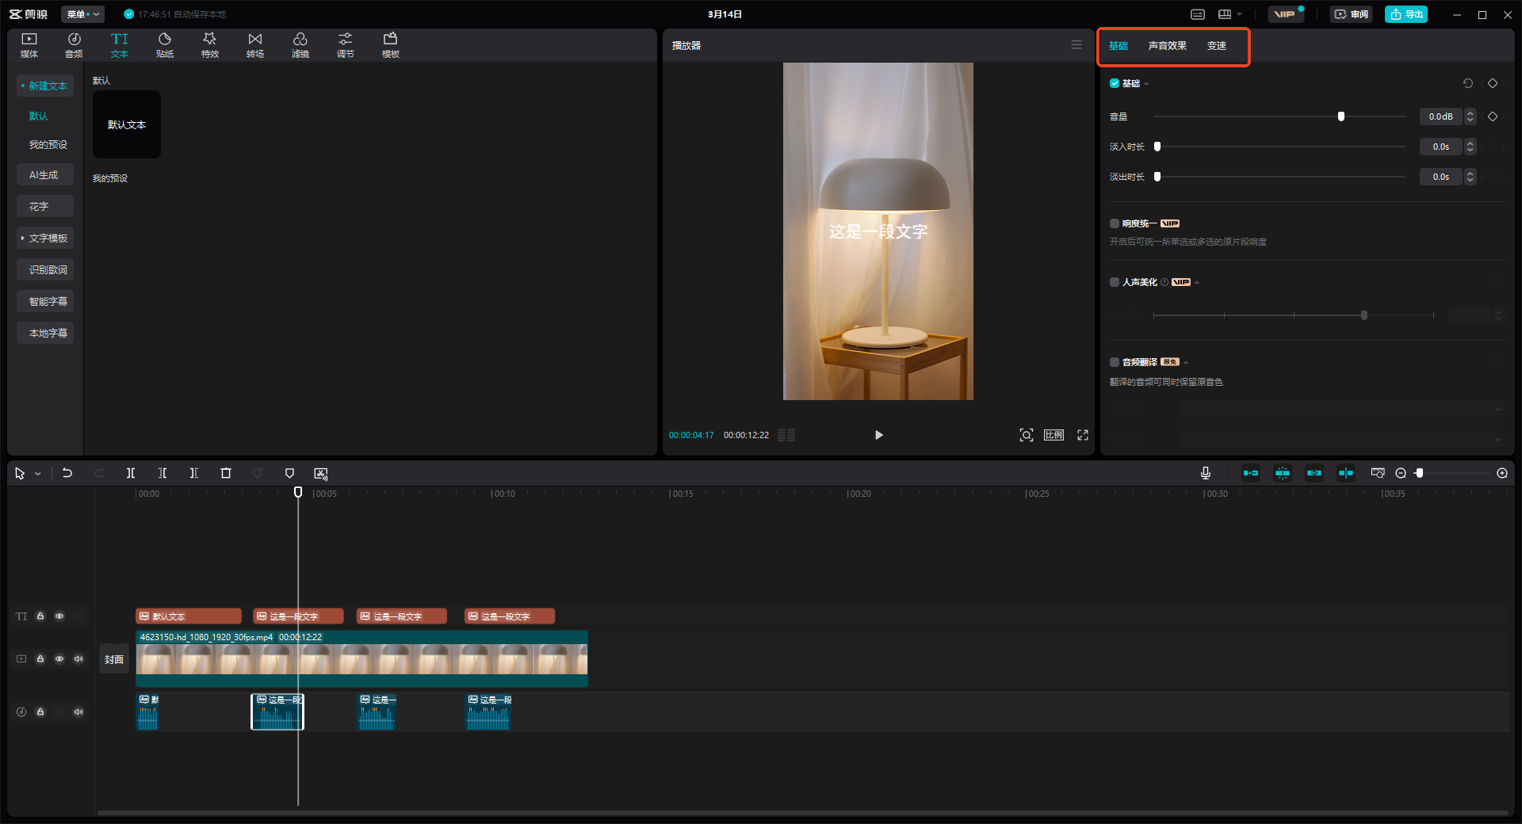Lock the text track
Viewport: 1522px width, 824px height.
coord(40,616)
